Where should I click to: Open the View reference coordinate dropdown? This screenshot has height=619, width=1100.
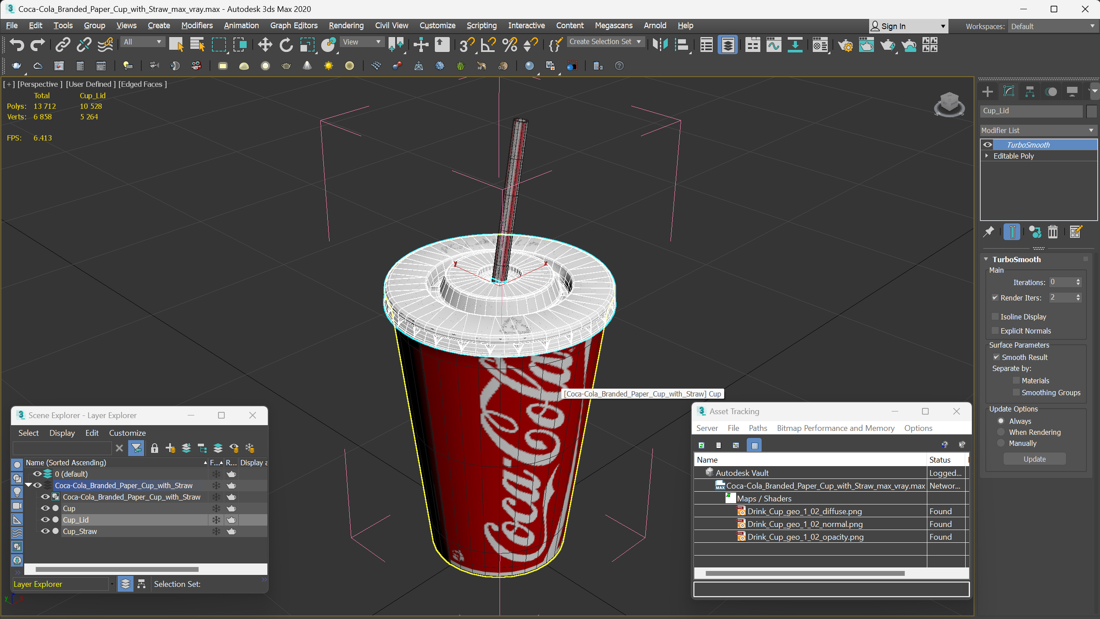362,42
